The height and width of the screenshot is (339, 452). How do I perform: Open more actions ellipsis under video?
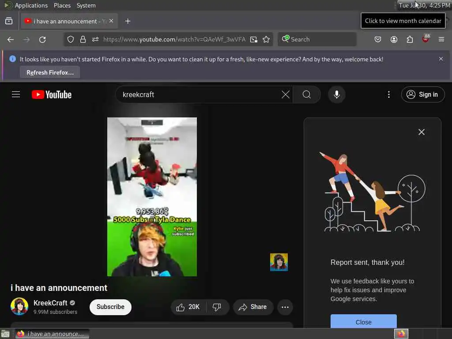click(x=285, y=307)
